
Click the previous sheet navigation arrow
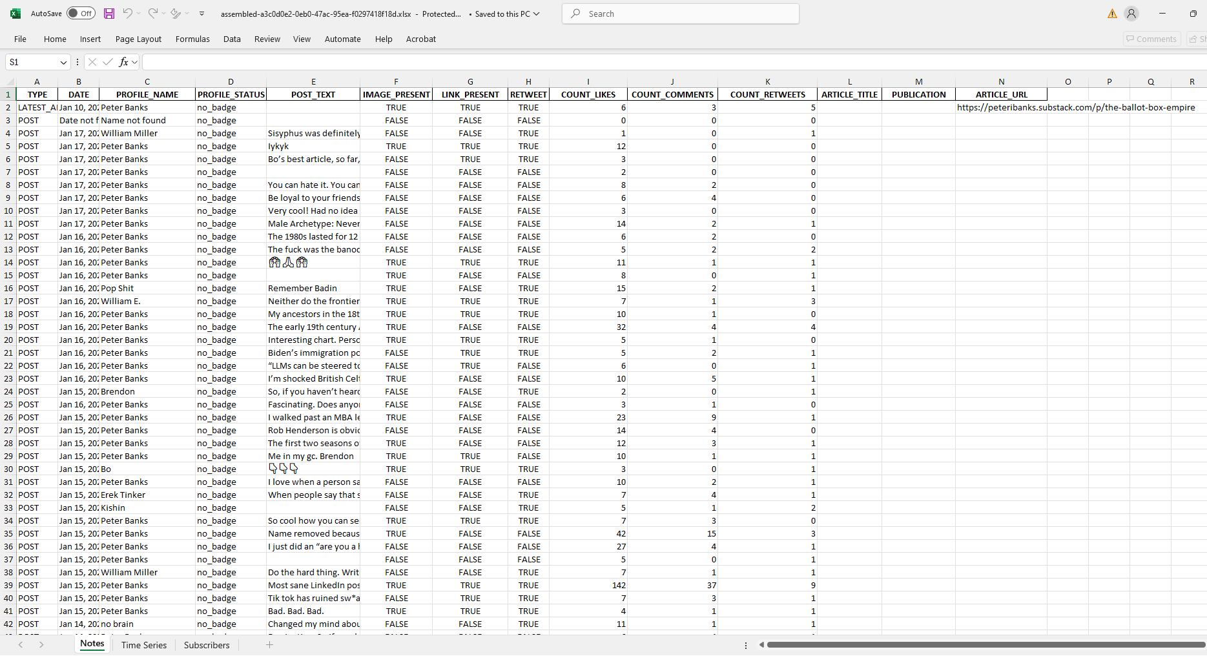point(21,645)
